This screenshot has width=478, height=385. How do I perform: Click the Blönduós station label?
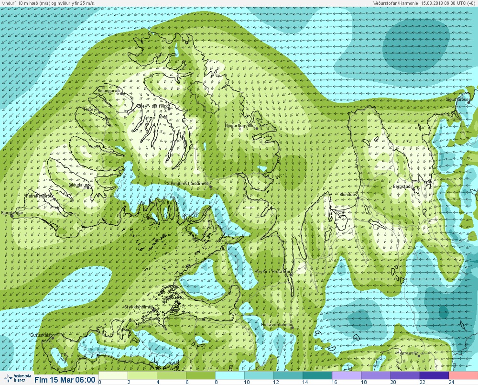tap(348, 194)
